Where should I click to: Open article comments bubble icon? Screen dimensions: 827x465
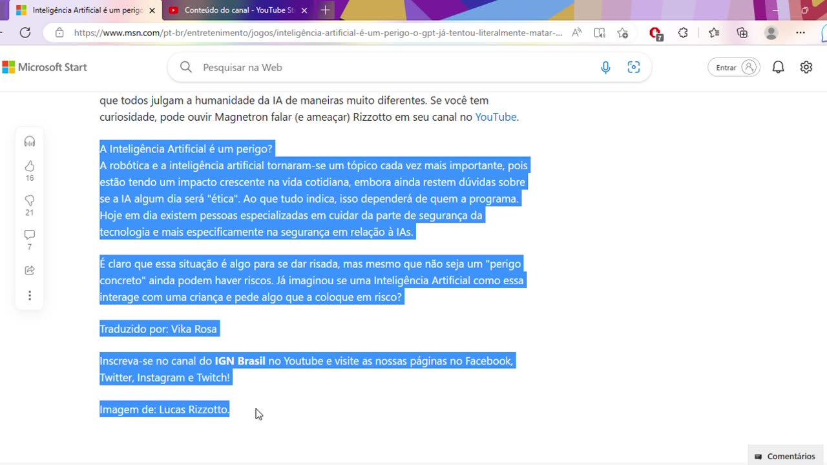[30, 235]
